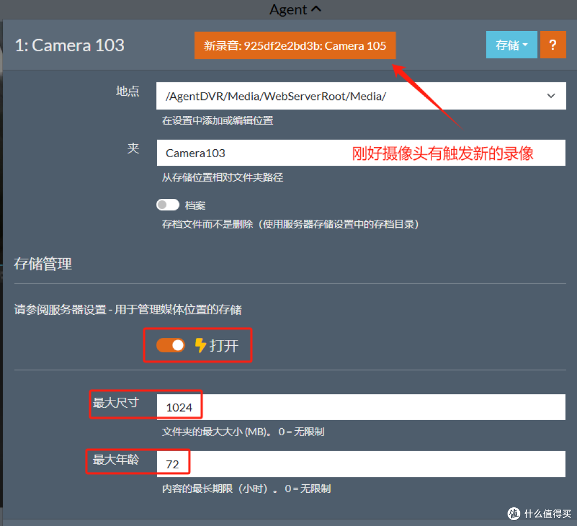Screen dimensions: 577x526
Task: Click the 档案 toggle switch knob
Action: 162,205
